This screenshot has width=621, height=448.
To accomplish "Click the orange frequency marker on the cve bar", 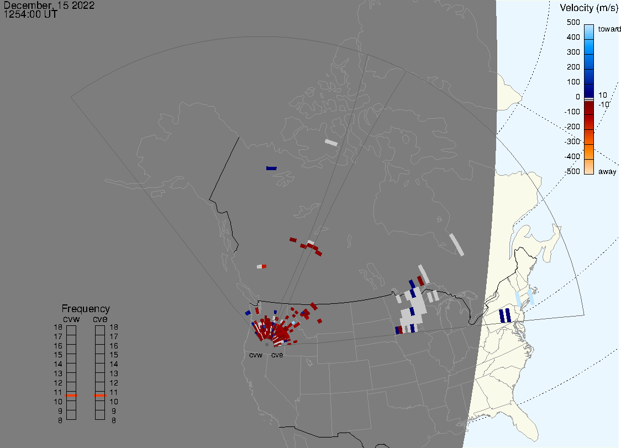I will tap(100, 396).
